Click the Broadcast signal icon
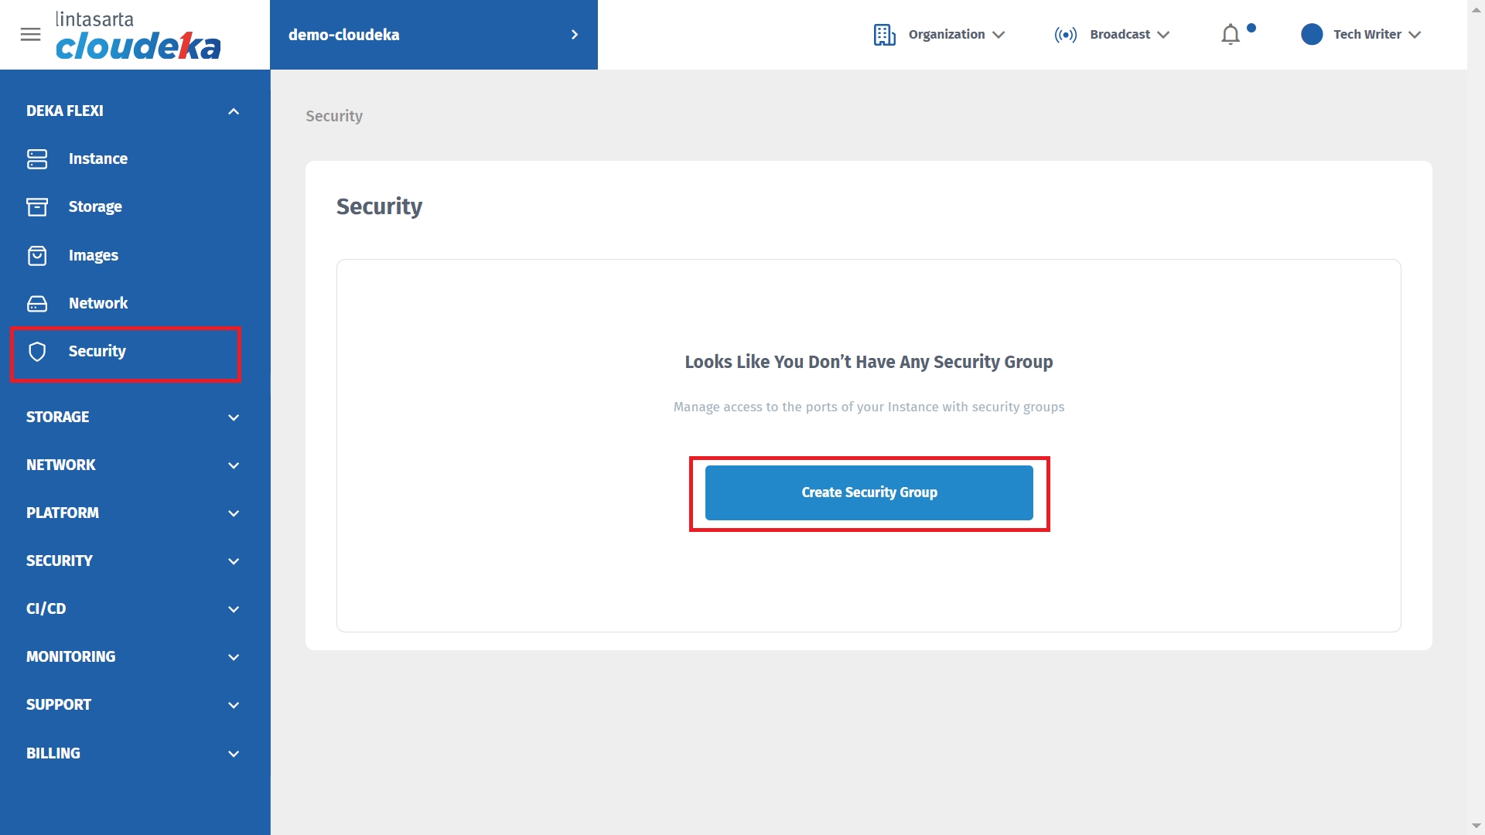Image resolution: width=1485 pixels, height=835 pixels. click(1065, 35)
